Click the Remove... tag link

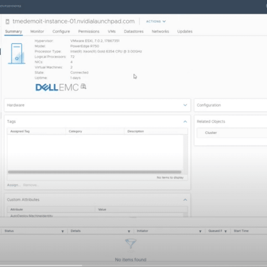point(31,185)
